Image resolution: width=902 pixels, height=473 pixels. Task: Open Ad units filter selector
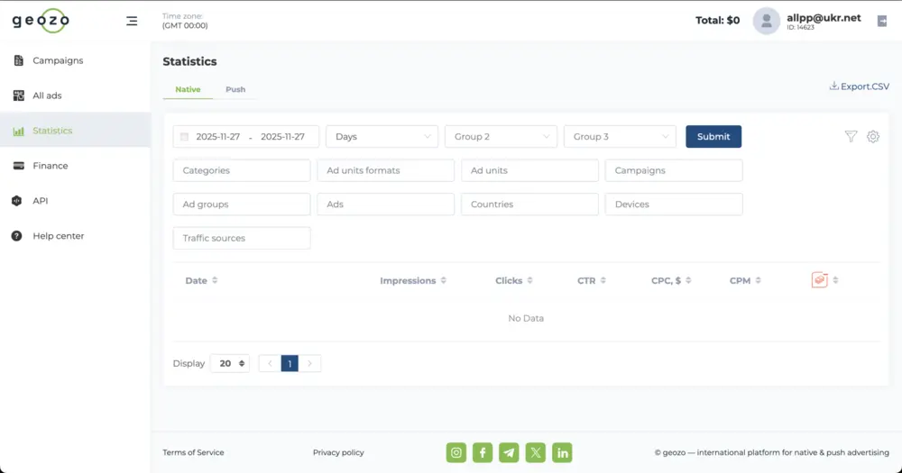tap(529, 170)
